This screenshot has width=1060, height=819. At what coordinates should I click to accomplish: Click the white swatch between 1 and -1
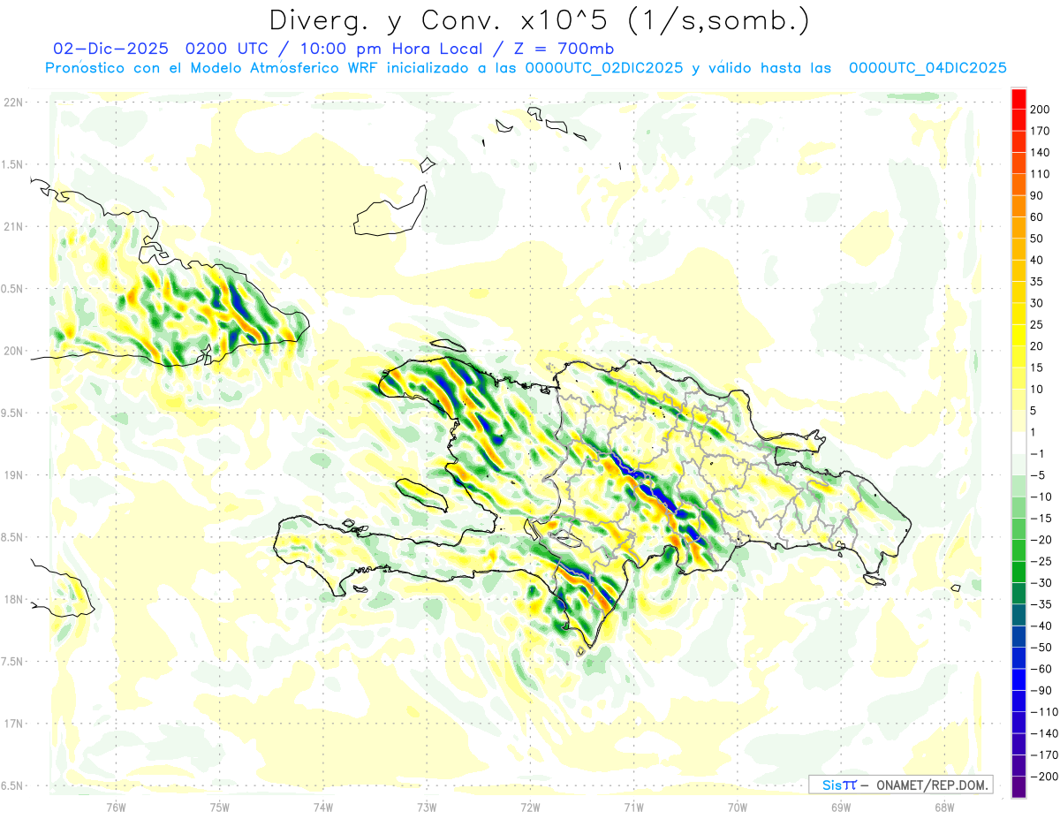pos(1018,443)
